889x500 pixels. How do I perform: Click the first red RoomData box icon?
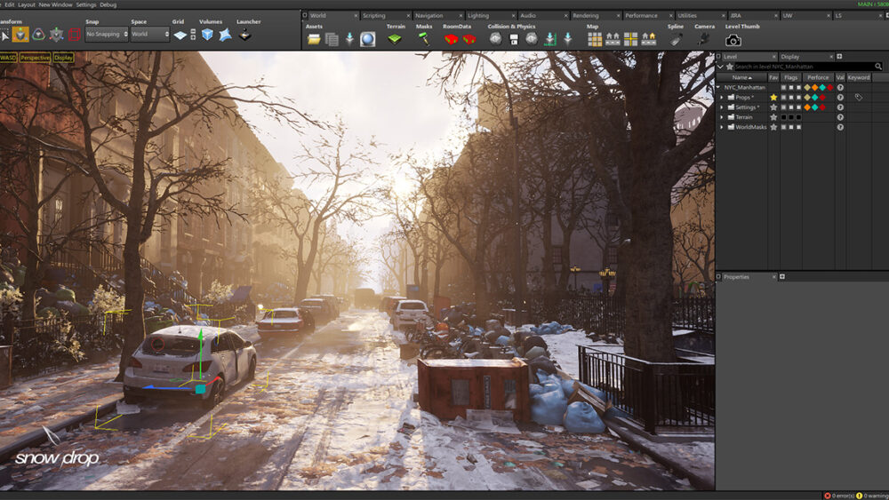[x=451, y=39]
